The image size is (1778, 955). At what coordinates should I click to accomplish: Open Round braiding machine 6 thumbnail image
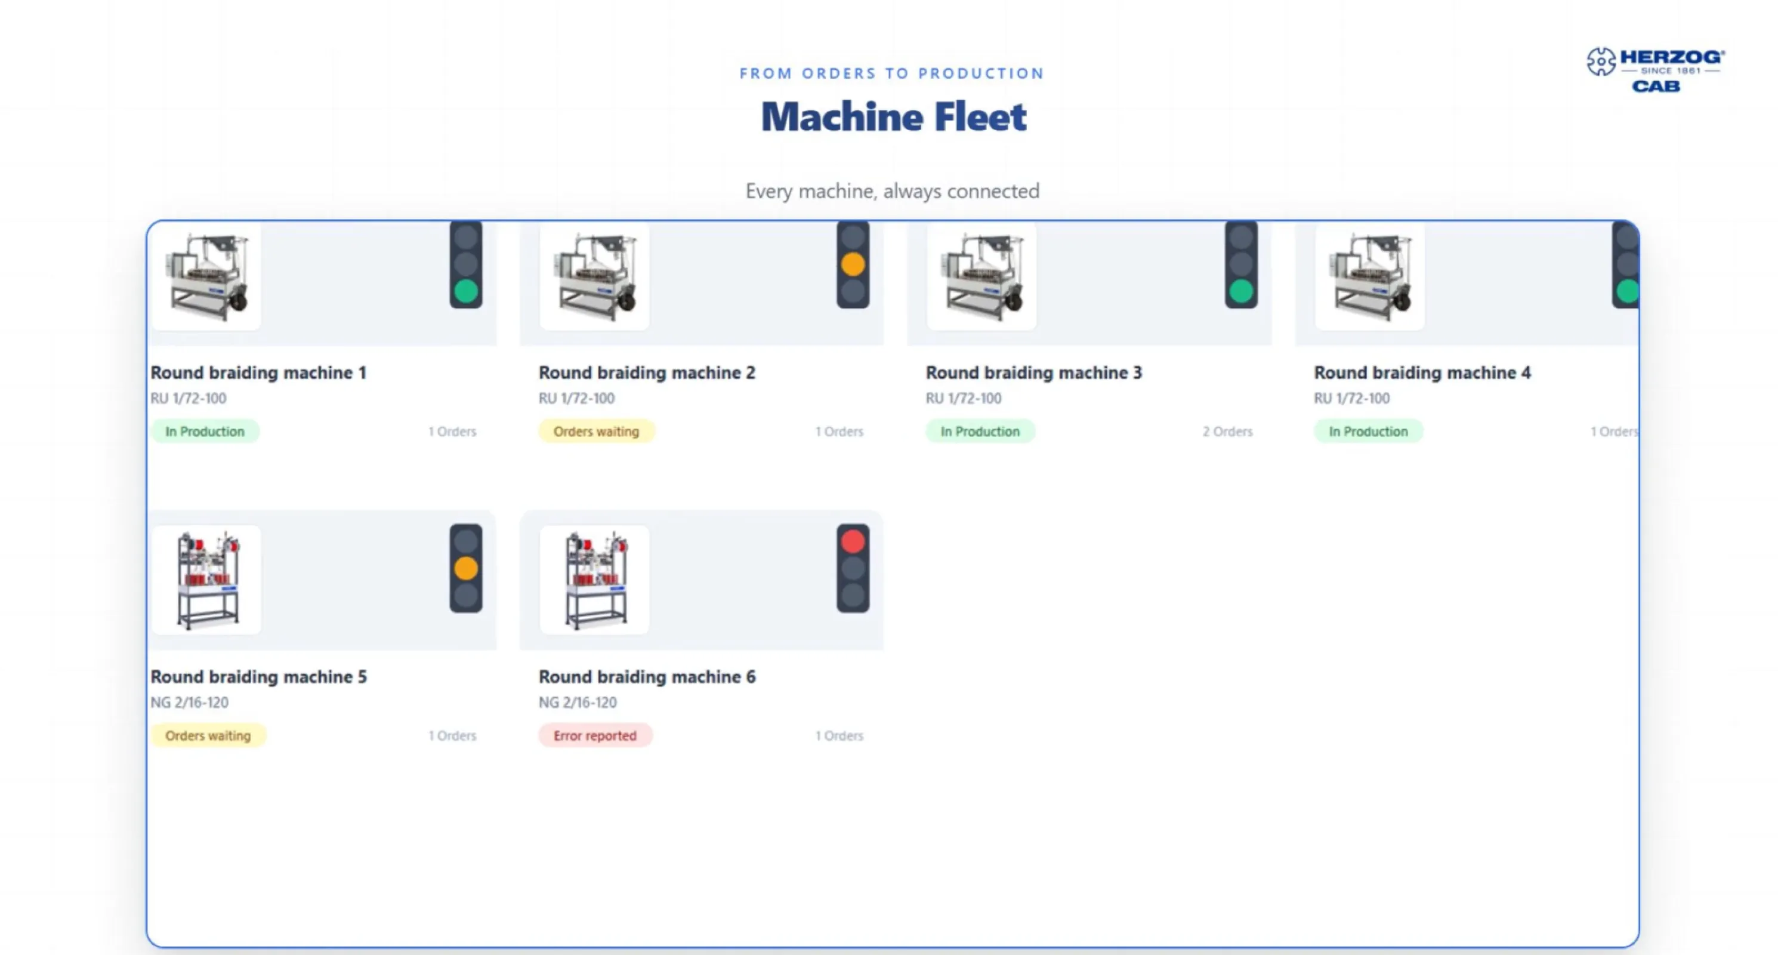594,580
